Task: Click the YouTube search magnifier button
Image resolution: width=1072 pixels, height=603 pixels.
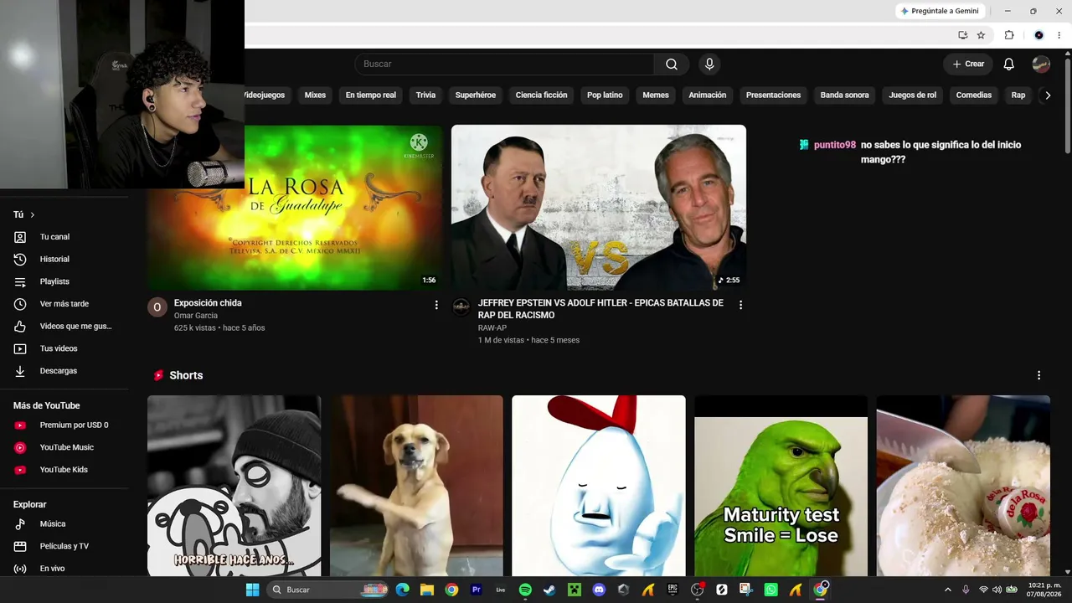Action: (672, 64)
